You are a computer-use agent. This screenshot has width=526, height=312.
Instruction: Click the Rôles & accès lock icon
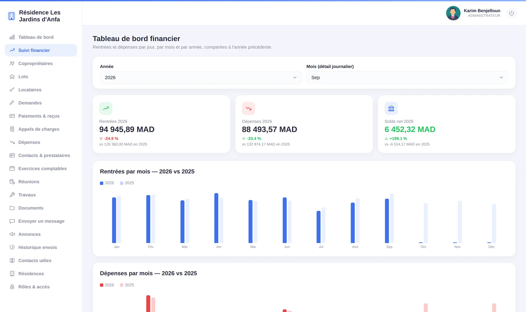coord(12,287)
